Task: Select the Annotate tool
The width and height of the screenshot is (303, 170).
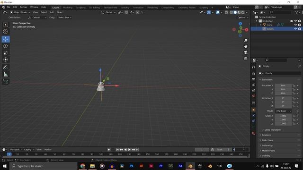Action: pyautogui.click(x=5, y=67)
